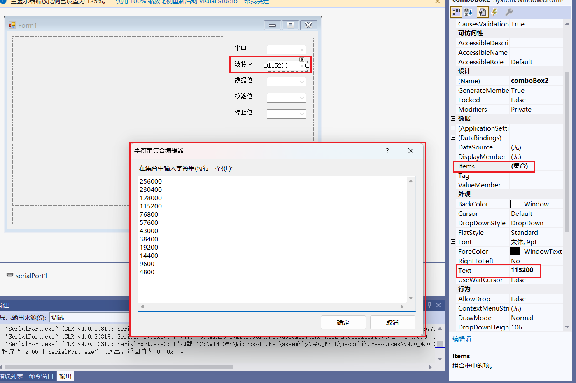
Task: Click the 编辑项... link
Action: [x=464, y=339]
